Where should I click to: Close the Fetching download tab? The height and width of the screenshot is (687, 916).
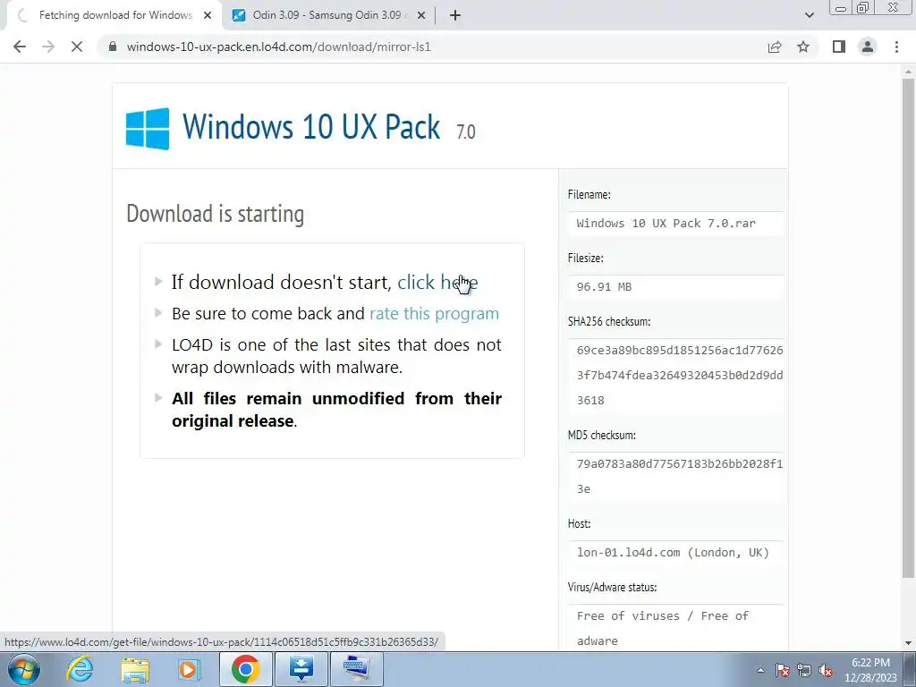pos(208,15)
